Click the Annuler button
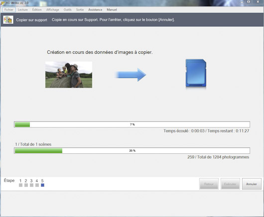Image resolution: width=264 pixels, height=217 pixels. [x=252, y=184]
